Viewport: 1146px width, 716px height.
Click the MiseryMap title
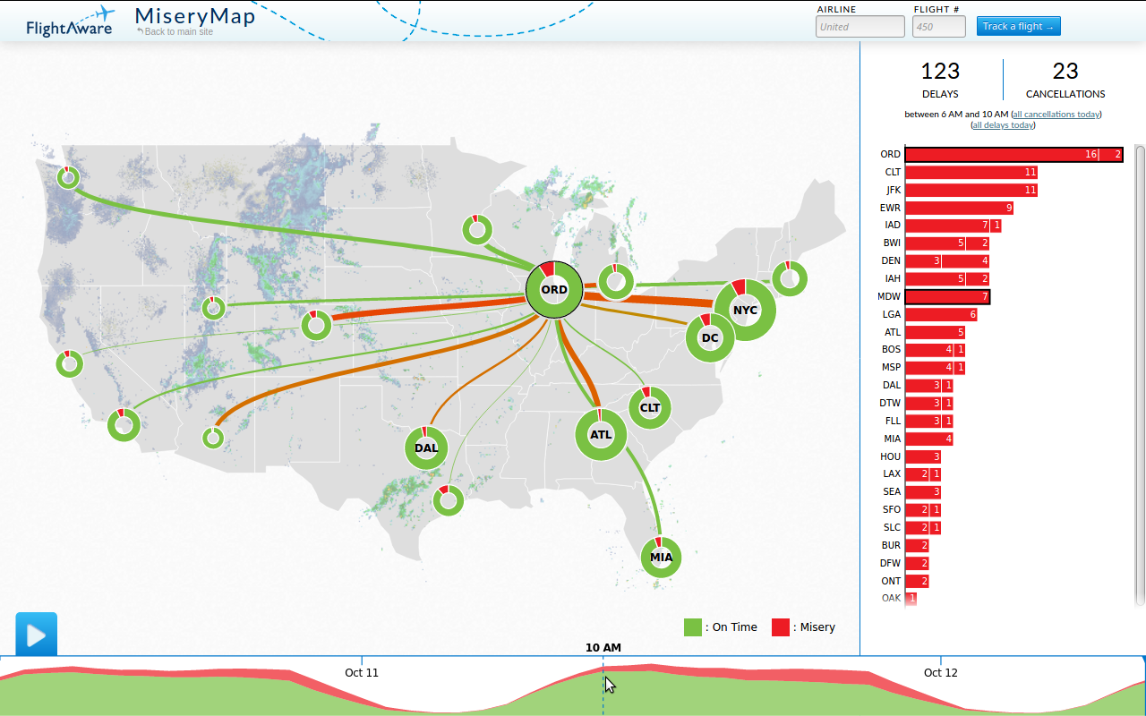click(195, 16)
